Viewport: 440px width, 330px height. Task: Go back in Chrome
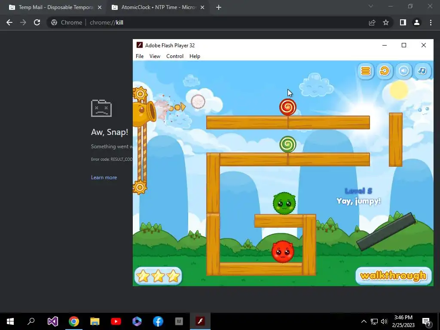tap(9, 22)
